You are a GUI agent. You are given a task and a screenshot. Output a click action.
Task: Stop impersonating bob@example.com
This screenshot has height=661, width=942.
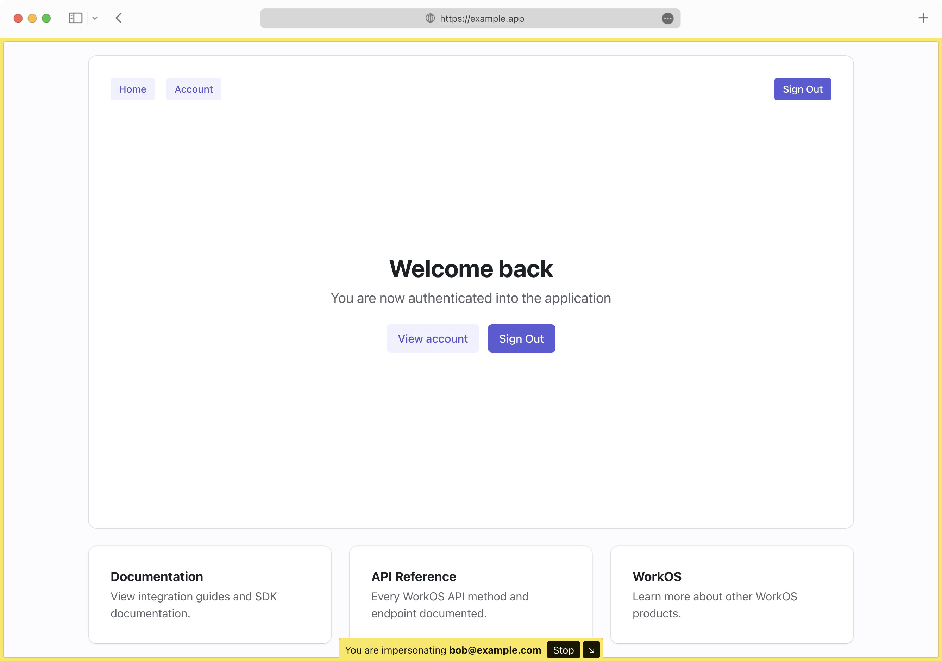pyautogui.click(x=563, y=650)
